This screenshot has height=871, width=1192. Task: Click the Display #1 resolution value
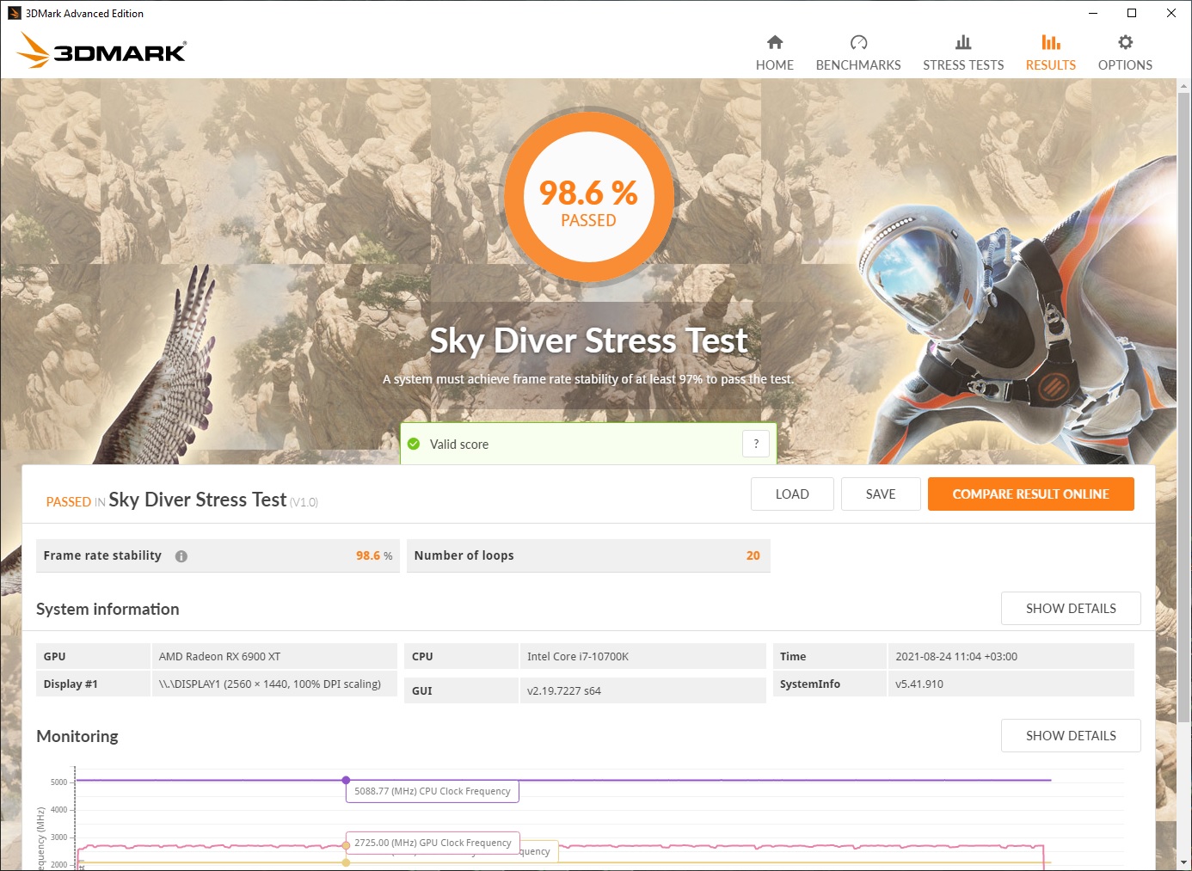tap(270, 684)
